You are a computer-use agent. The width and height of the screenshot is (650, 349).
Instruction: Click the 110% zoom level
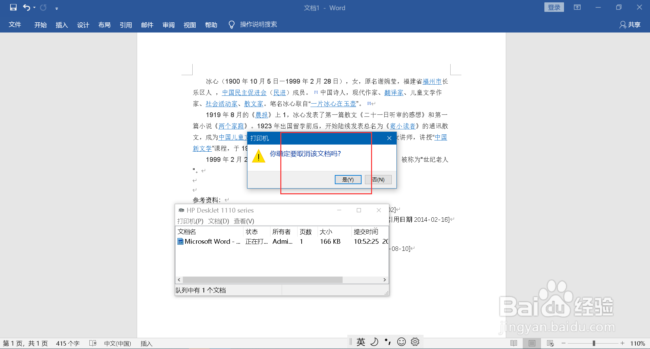[637, 343]
